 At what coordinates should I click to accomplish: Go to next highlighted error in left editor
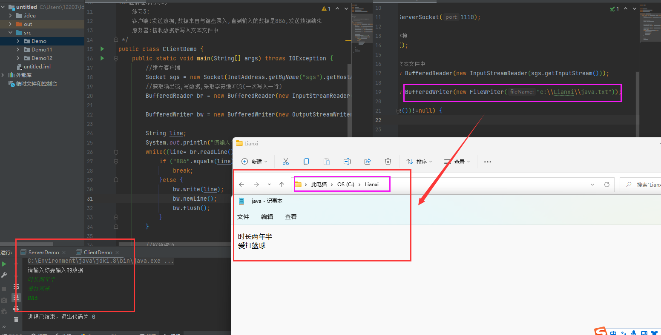(x=346, y=8)
